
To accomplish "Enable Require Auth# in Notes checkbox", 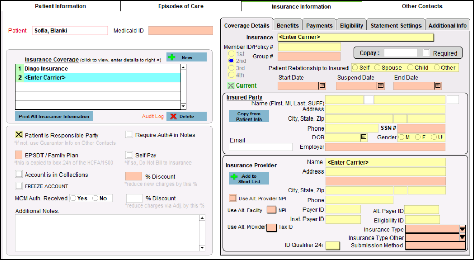I will click(x=130, y=135).
